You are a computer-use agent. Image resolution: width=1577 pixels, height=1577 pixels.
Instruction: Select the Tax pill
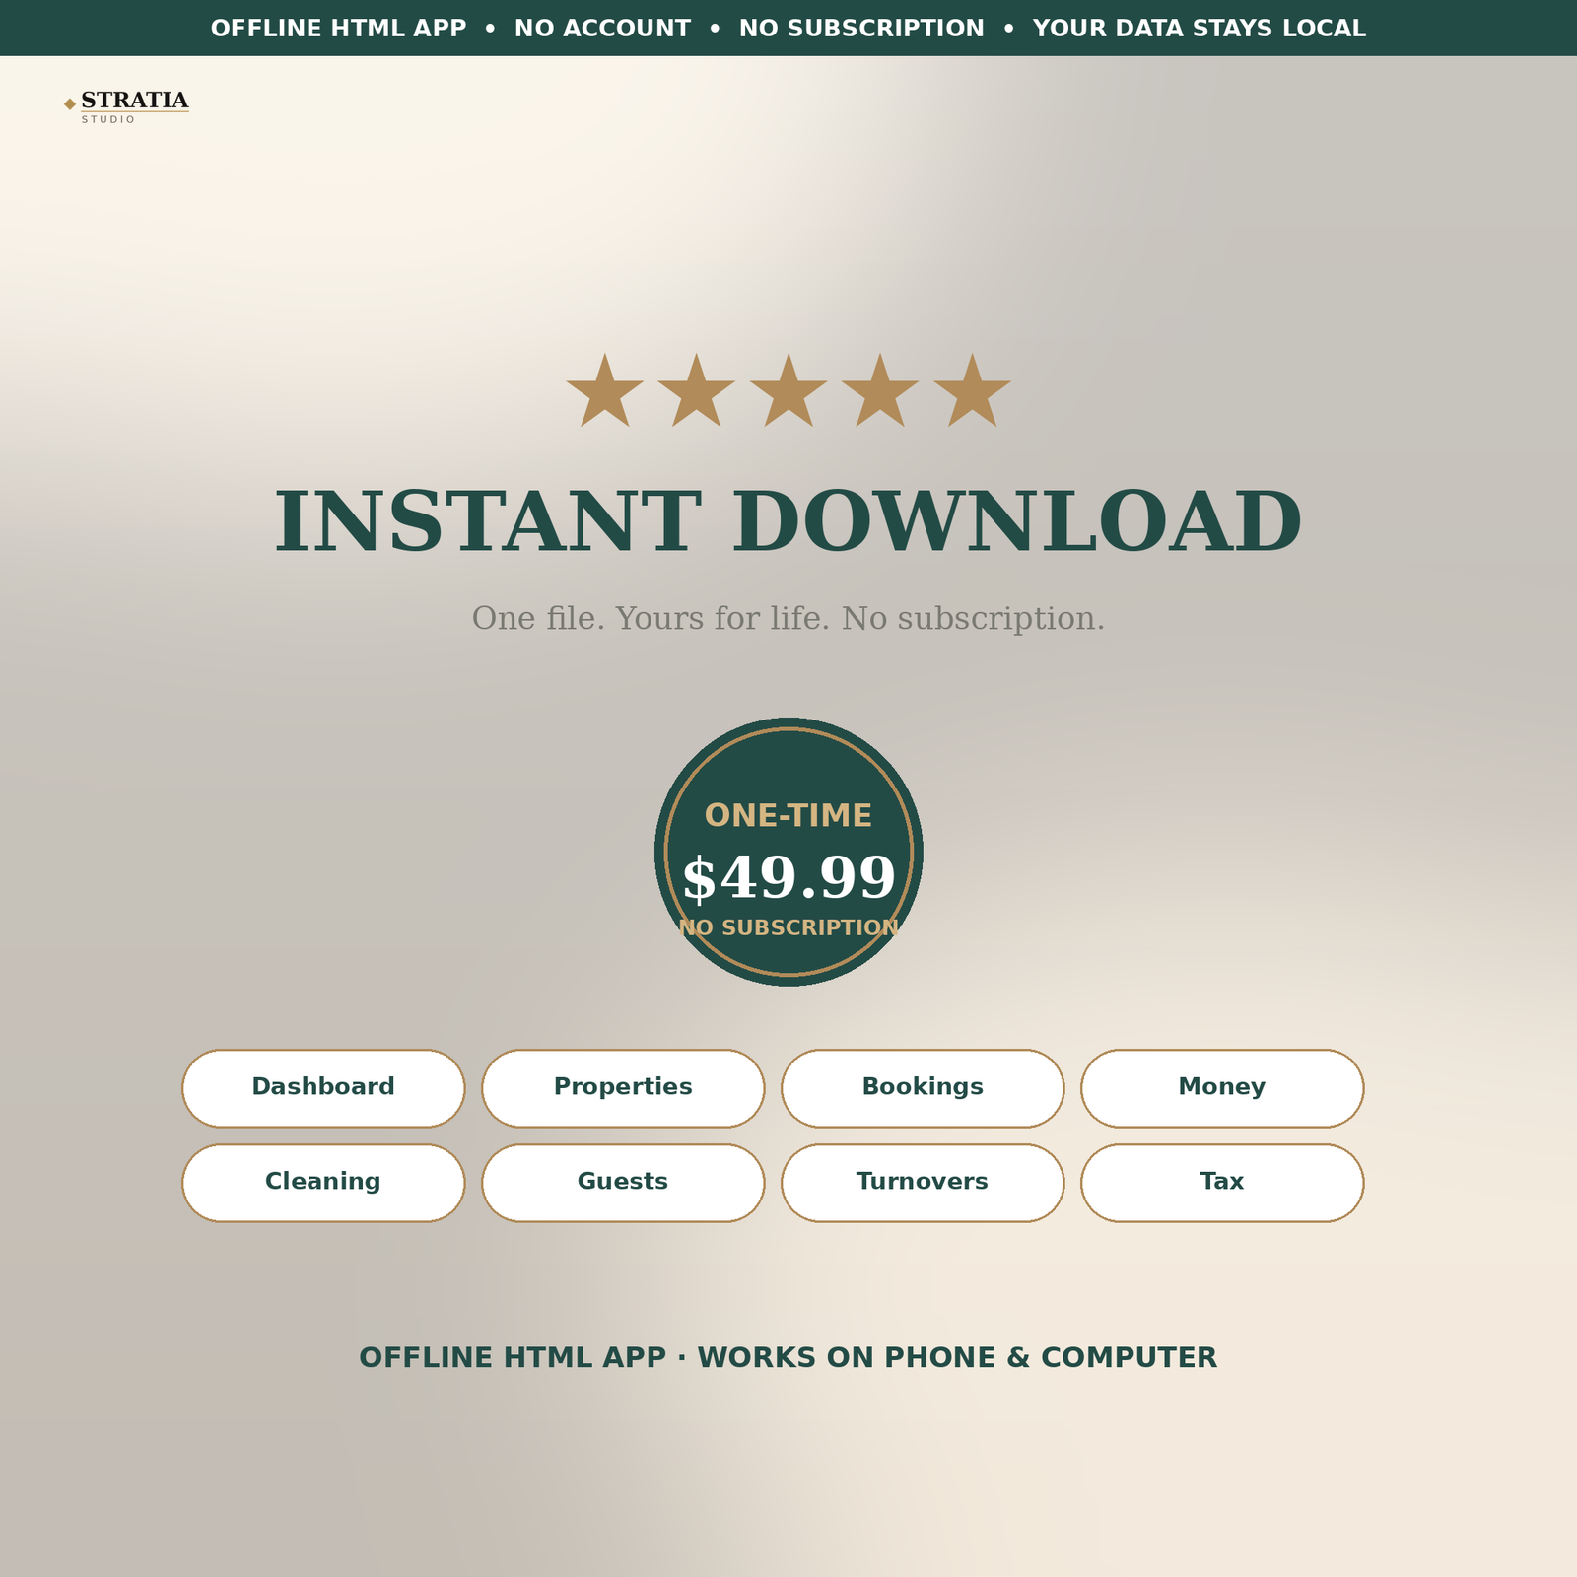(x=1222, y=1183)
